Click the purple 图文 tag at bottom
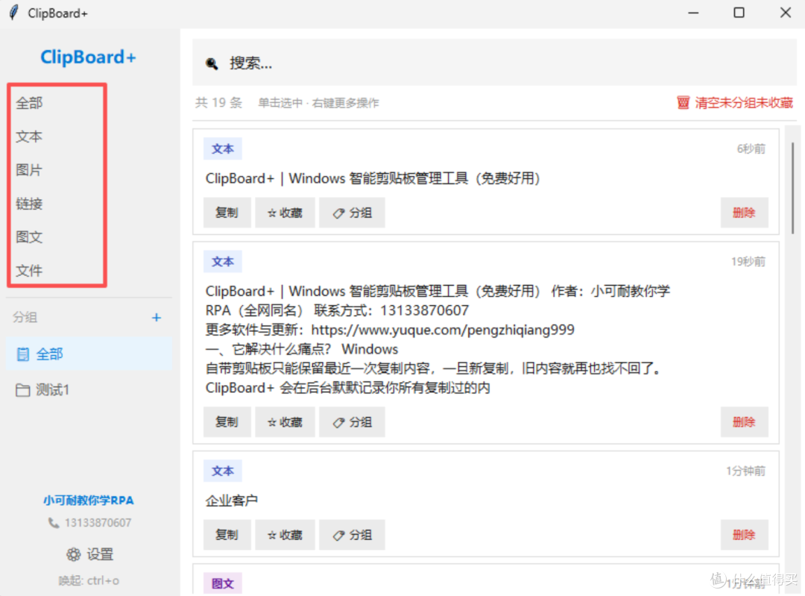 [223, 583]
